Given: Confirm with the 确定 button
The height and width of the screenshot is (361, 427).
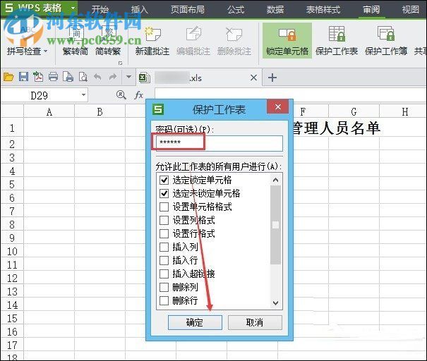Looking at the screenshot, I should point(195,323).
